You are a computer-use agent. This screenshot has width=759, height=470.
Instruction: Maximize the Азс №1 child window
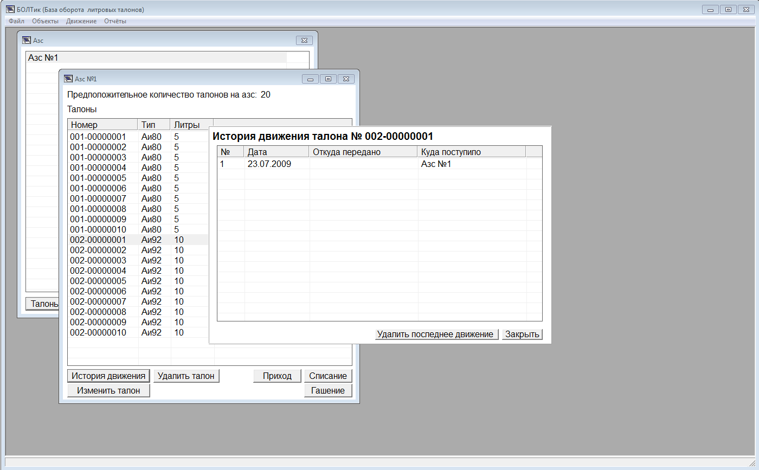(328, 79)
